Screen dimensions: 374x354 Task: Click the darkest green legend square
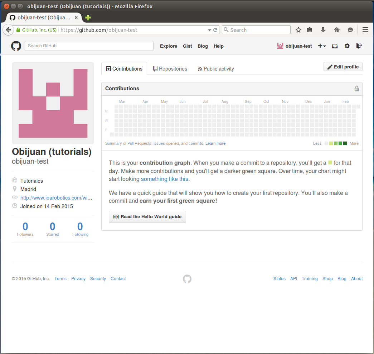(345, 143)
